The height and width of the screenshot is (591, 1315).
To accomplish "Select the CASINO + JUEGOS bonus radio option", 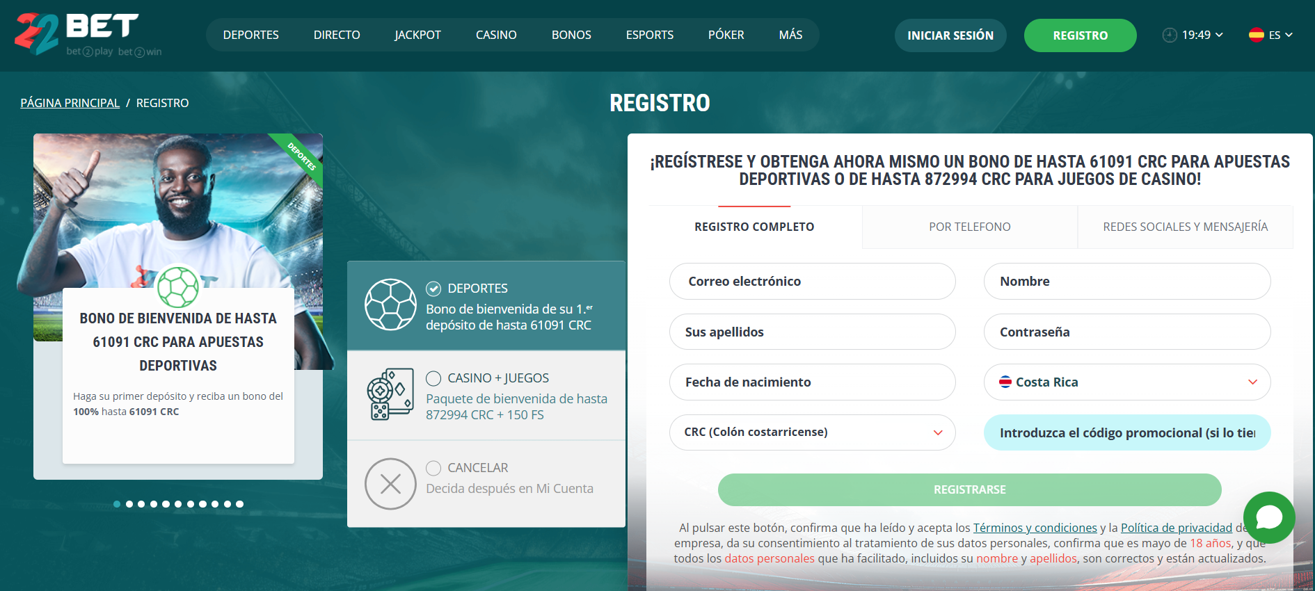I will coord(433,378).
